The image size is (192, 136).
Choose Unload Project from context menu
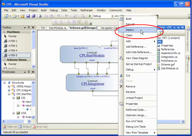click(138, 98)
